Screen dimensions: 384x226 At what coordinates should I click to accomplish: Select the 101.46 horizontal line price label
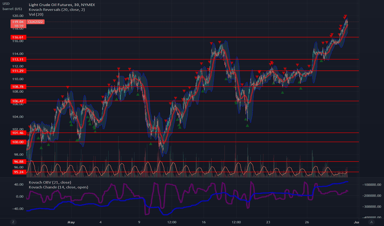click(x=19, y=133)
